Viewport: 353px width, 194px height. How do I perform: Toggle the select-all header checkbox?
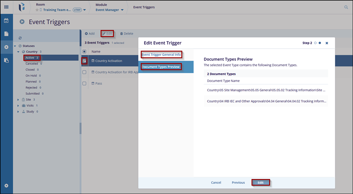click(x=84, y=52)
